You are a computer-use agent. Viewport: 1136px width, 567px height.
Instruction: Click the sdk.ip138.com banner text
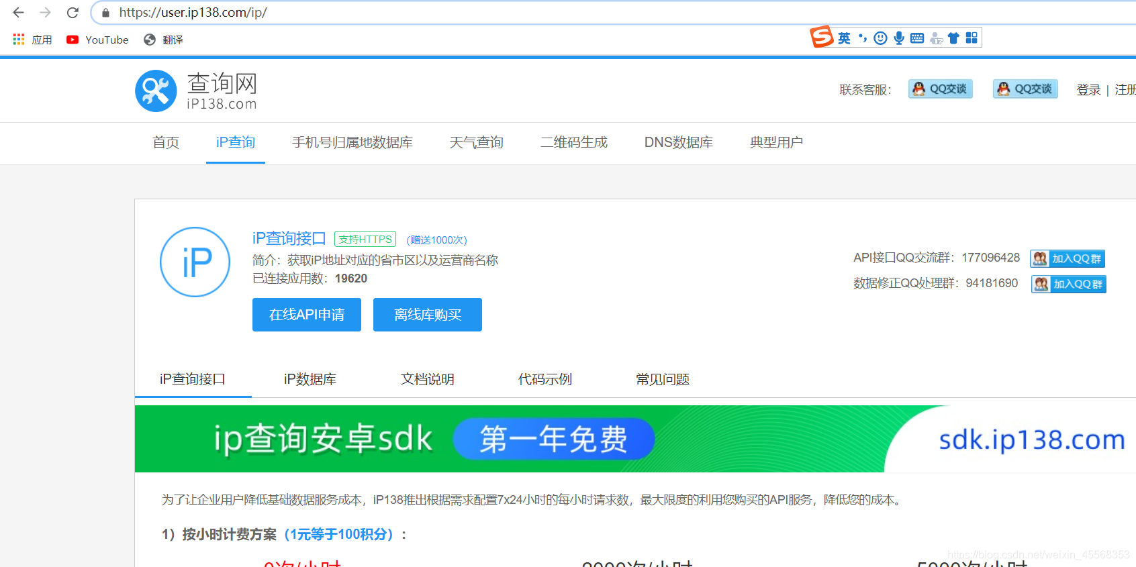(x=1032, y=440)
